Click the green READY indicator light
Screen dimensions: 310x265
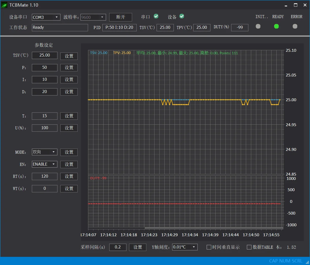[x=276, y=26]
